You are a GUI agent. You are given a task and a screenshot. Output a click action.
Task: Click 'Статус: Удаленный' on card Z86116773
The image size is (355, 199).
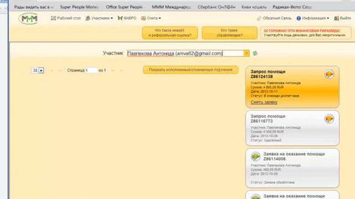(266, 140)
